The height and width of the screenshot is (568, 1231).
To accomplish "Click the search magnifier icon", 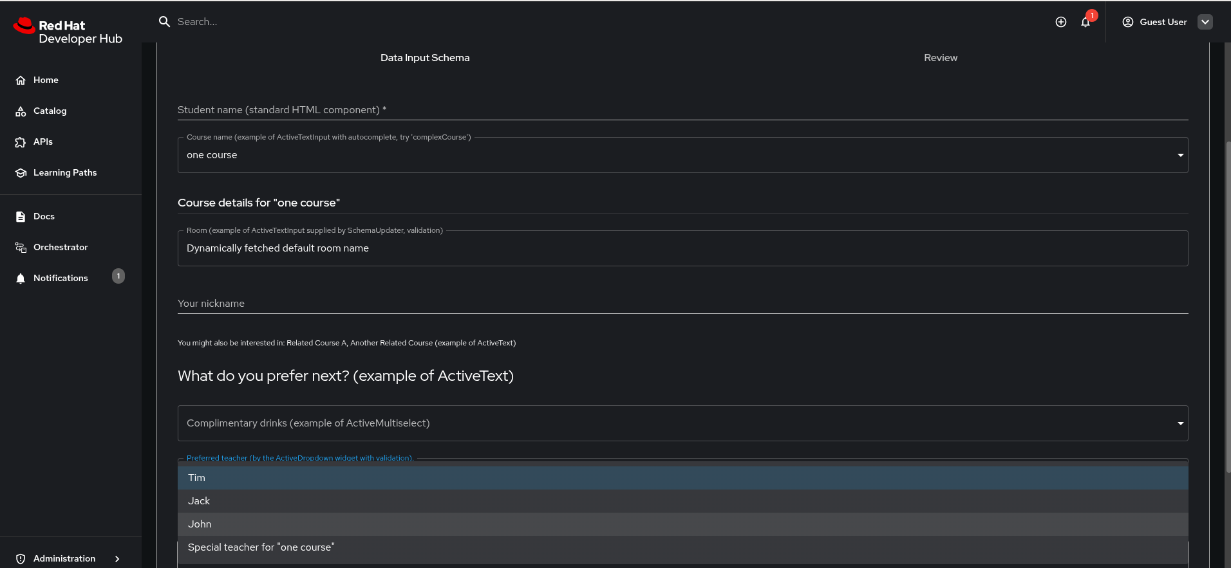I will coord(164,22).
